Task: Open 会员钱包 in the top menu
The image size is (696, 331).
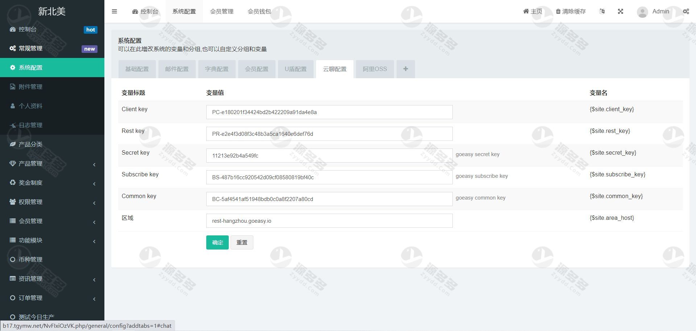Action: pos(260,11)
